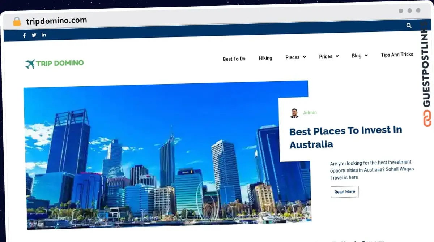Expand the Places dropdown menu
434x242 pixels.
pyautogui.click(x=295, y=57)
